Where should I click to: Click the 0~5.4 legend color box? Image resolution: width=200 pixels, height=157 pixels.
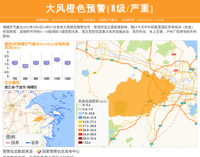click(80, 105)
